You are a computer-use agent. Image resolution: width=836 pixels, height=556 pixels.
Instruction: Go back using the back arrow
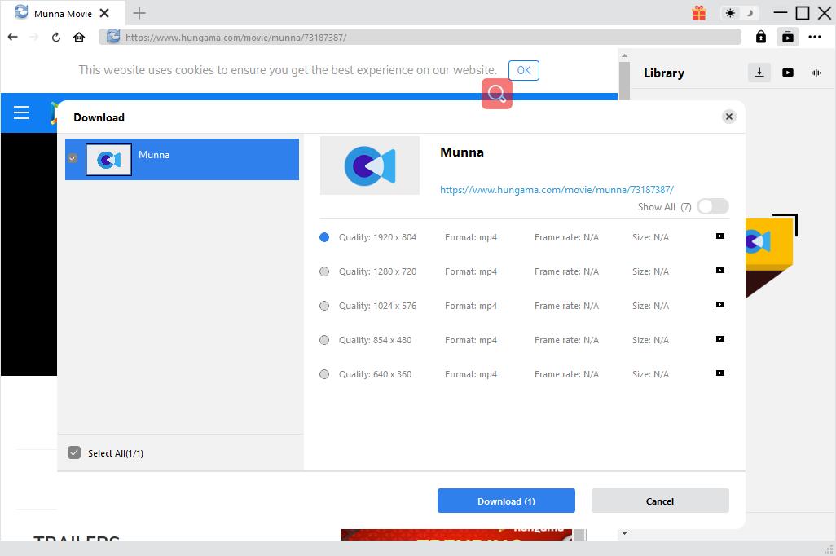click(x=13, y=37)
